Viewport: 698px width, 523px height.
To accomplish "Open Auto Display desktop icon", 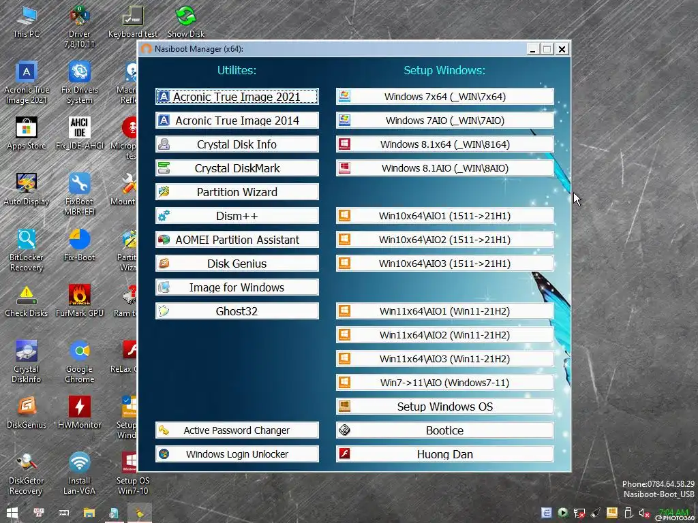I will (27, 189).
